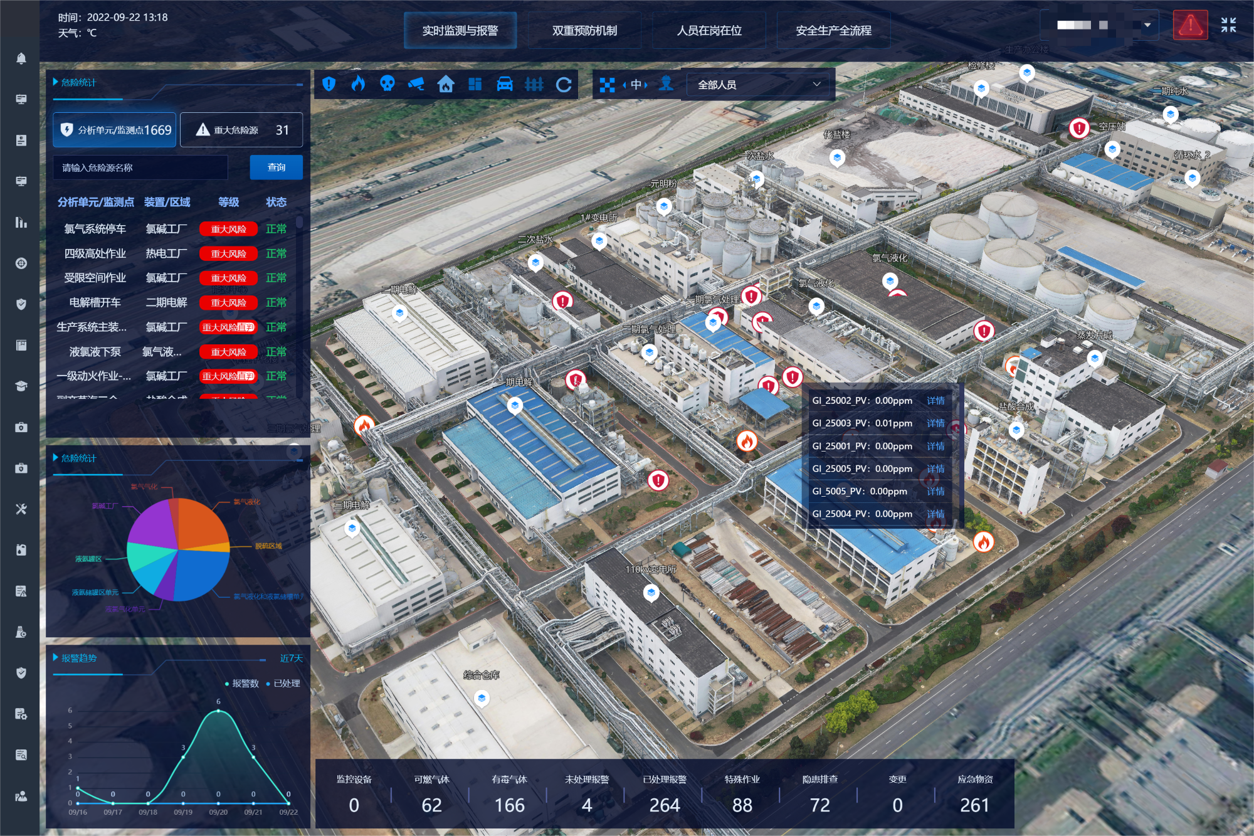Screen dimensions: 1254x836
Task: Expand the top-right user dropdown arrow
Action: click(1147, 25)
